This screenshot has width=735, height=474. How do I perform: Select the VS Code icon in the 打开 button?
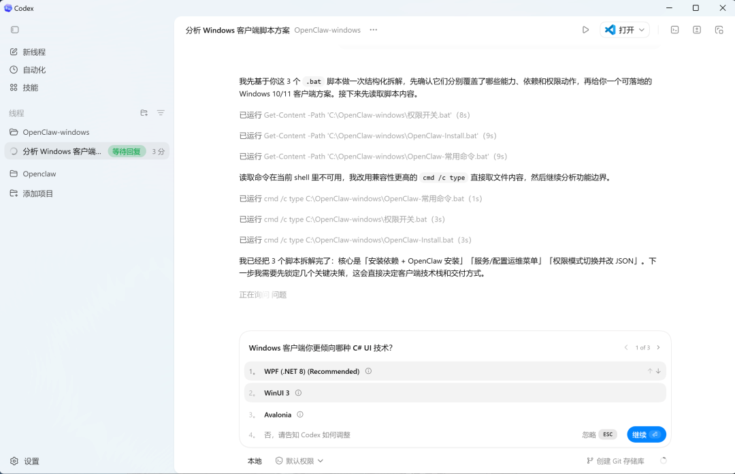click(x=611, y=30)
